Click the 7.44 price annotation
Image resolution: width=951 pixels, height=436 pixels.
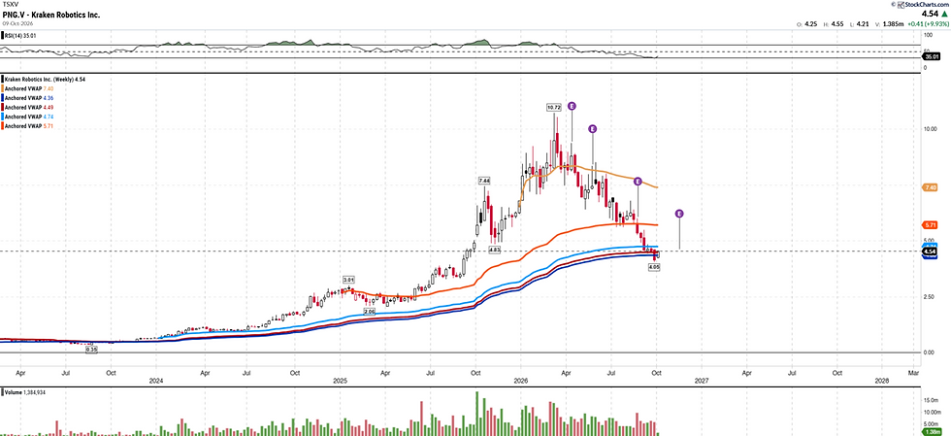[x=484, y=181]
